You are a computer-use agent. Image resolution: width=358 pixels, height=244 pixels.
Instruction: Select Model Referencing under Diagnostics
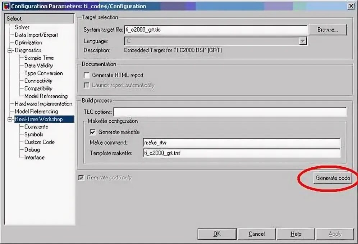[x=46, y=96]
